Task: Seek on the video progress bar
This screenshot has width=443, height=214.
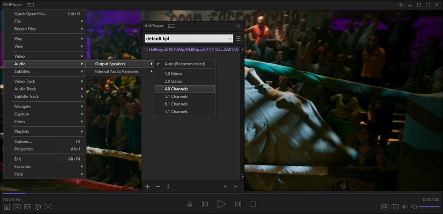Action: coord(222,194)
